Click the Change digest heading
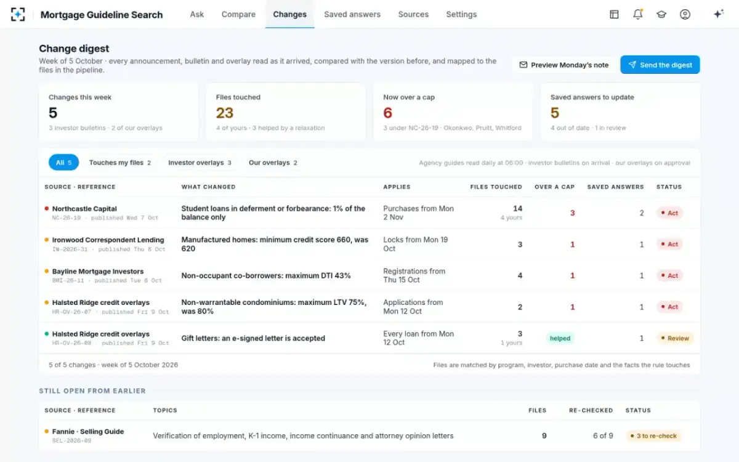This screenshot has height=462, width=739. [74, 49]
